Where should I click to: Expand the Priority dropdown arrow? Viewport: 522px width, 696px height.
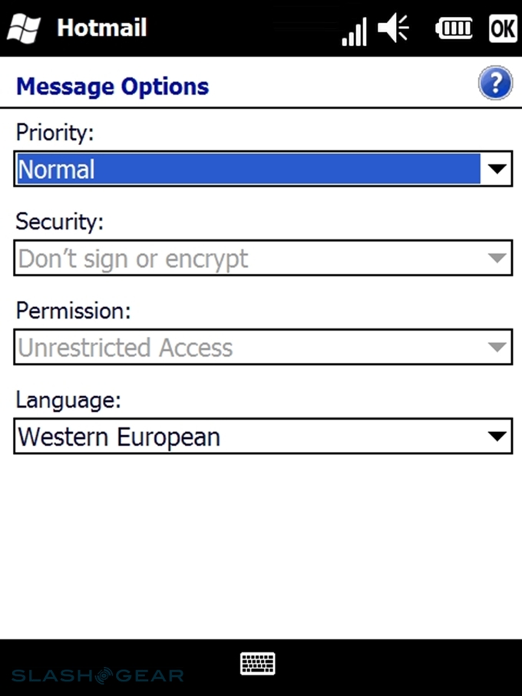[x=498, y=170]
